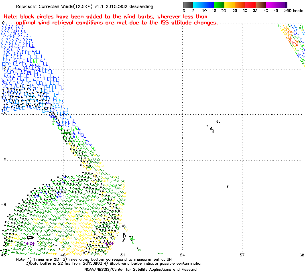Image resolution: width=305 pixels, height=276 pixels.
Task: Select the red 30-35 knots legend color
Action: pyautogui.click(x=250, y=5)
